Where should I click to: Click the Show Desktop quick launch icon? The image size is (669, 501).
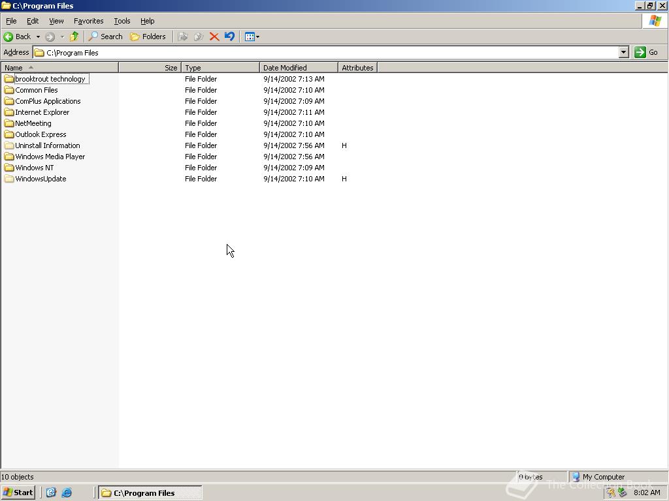51,493
